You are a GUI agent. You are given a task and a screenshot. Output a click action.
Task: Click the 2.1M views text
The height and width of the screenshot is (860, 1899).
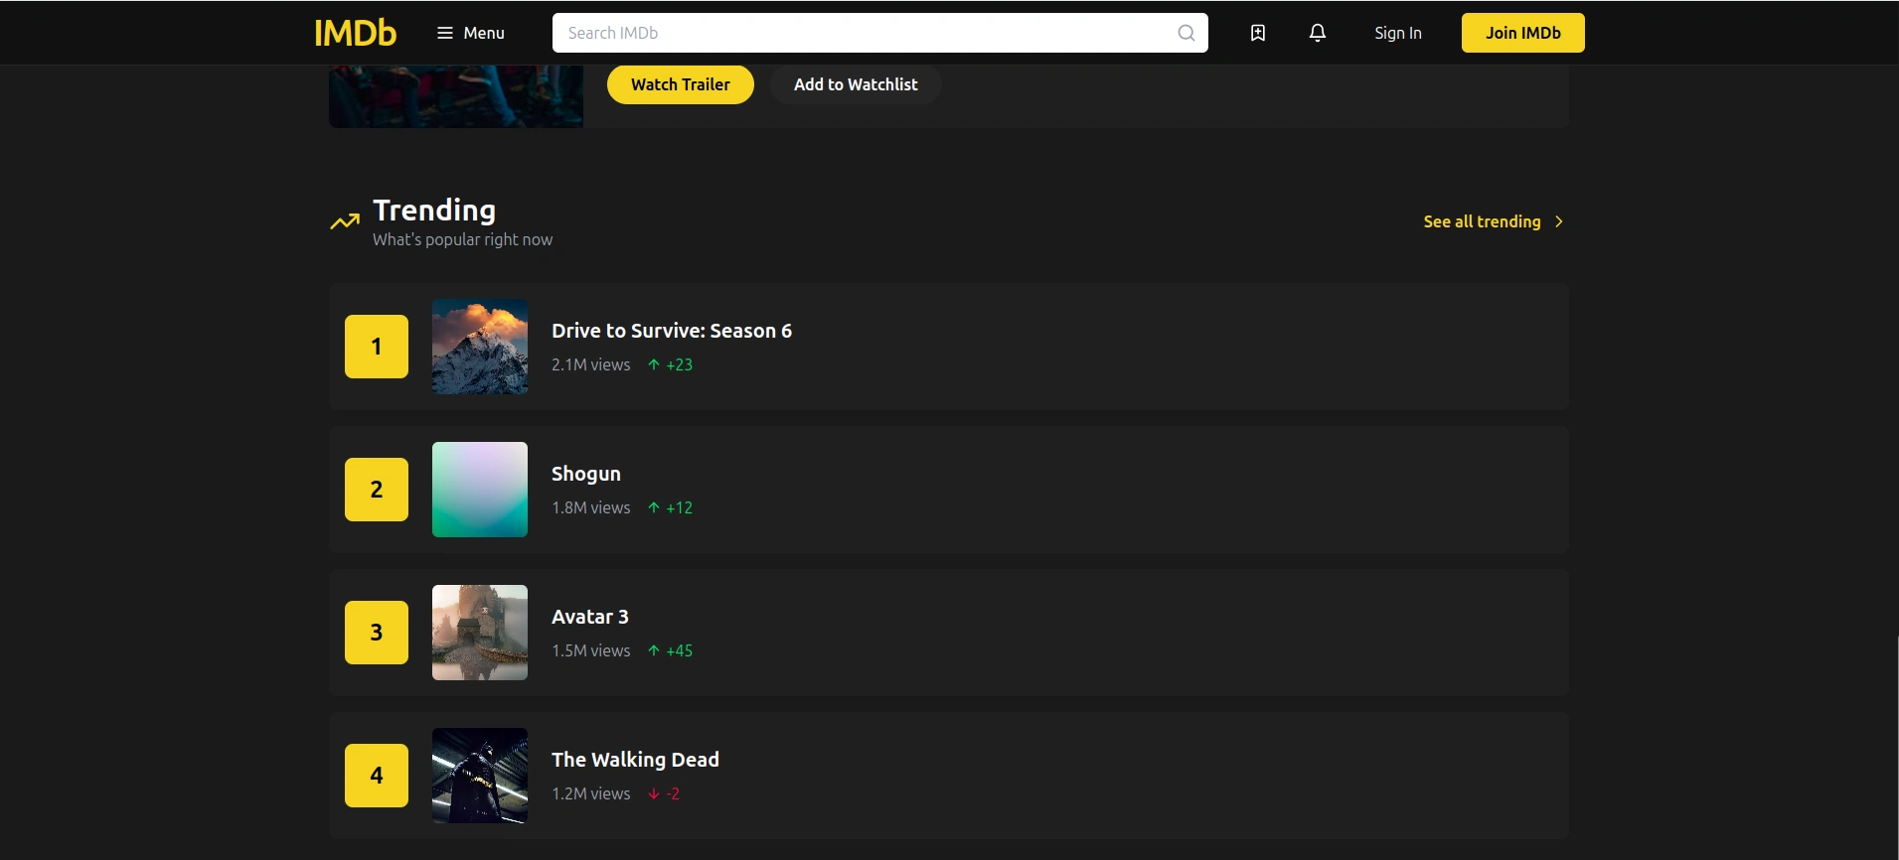tap(591, 364)
